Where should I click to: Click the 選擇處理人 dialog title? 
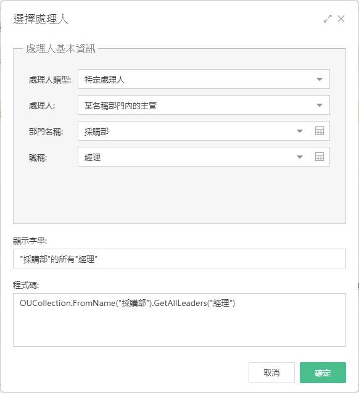(41, 19)
